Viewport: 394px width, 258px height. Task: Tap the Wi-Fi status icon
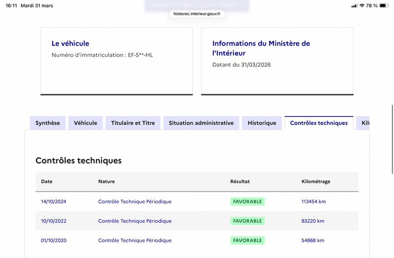362,5
